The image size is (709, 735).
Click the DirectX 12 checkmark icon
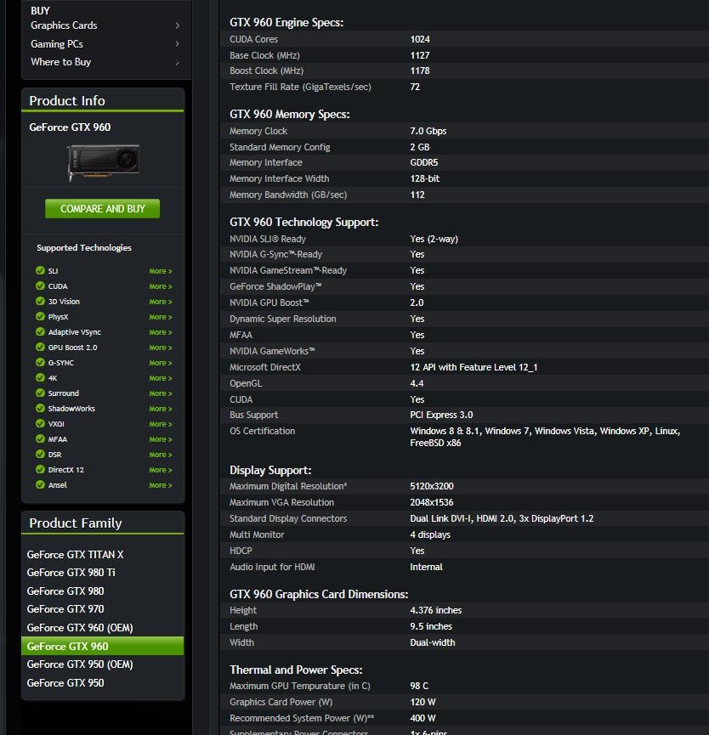pos(40,470)
